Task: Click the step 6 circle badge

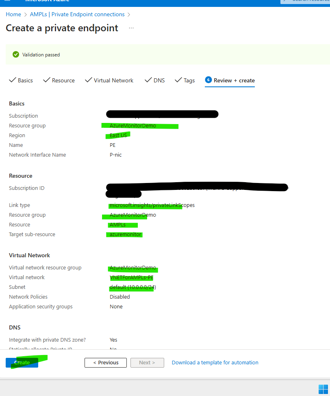Action: (208, 80)
